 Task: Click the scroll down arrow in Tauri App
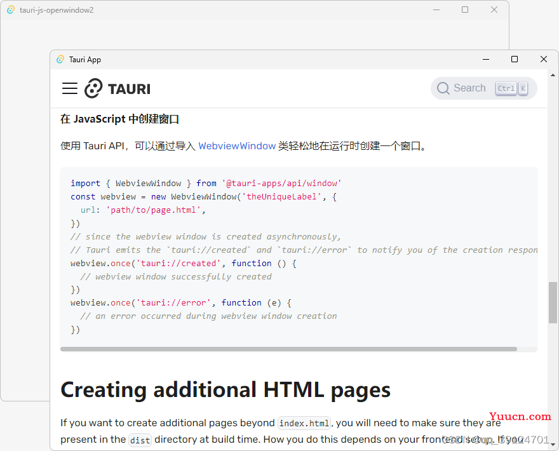coord(553,444)
